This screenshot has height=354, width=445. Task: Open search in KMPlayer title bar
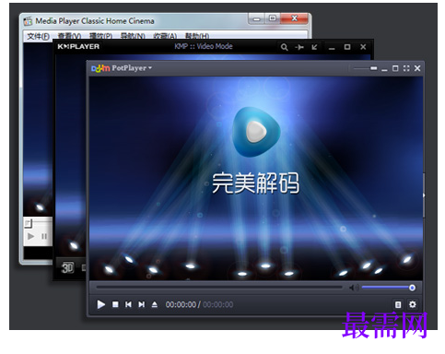click(284, 47)
